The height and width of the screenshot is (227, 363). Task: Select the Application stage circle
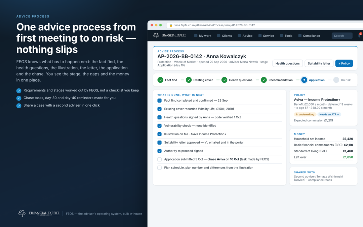coord(304,80)
